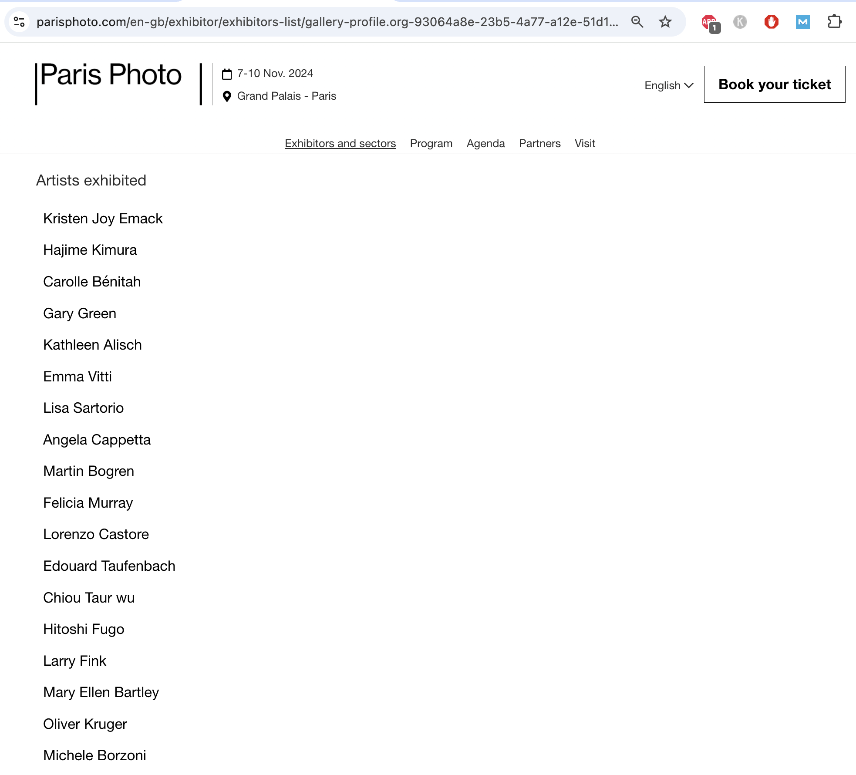The height and width of the screenshot is (775, 856).
Task: Select the Visit navigation item
Action: (584, 143)
